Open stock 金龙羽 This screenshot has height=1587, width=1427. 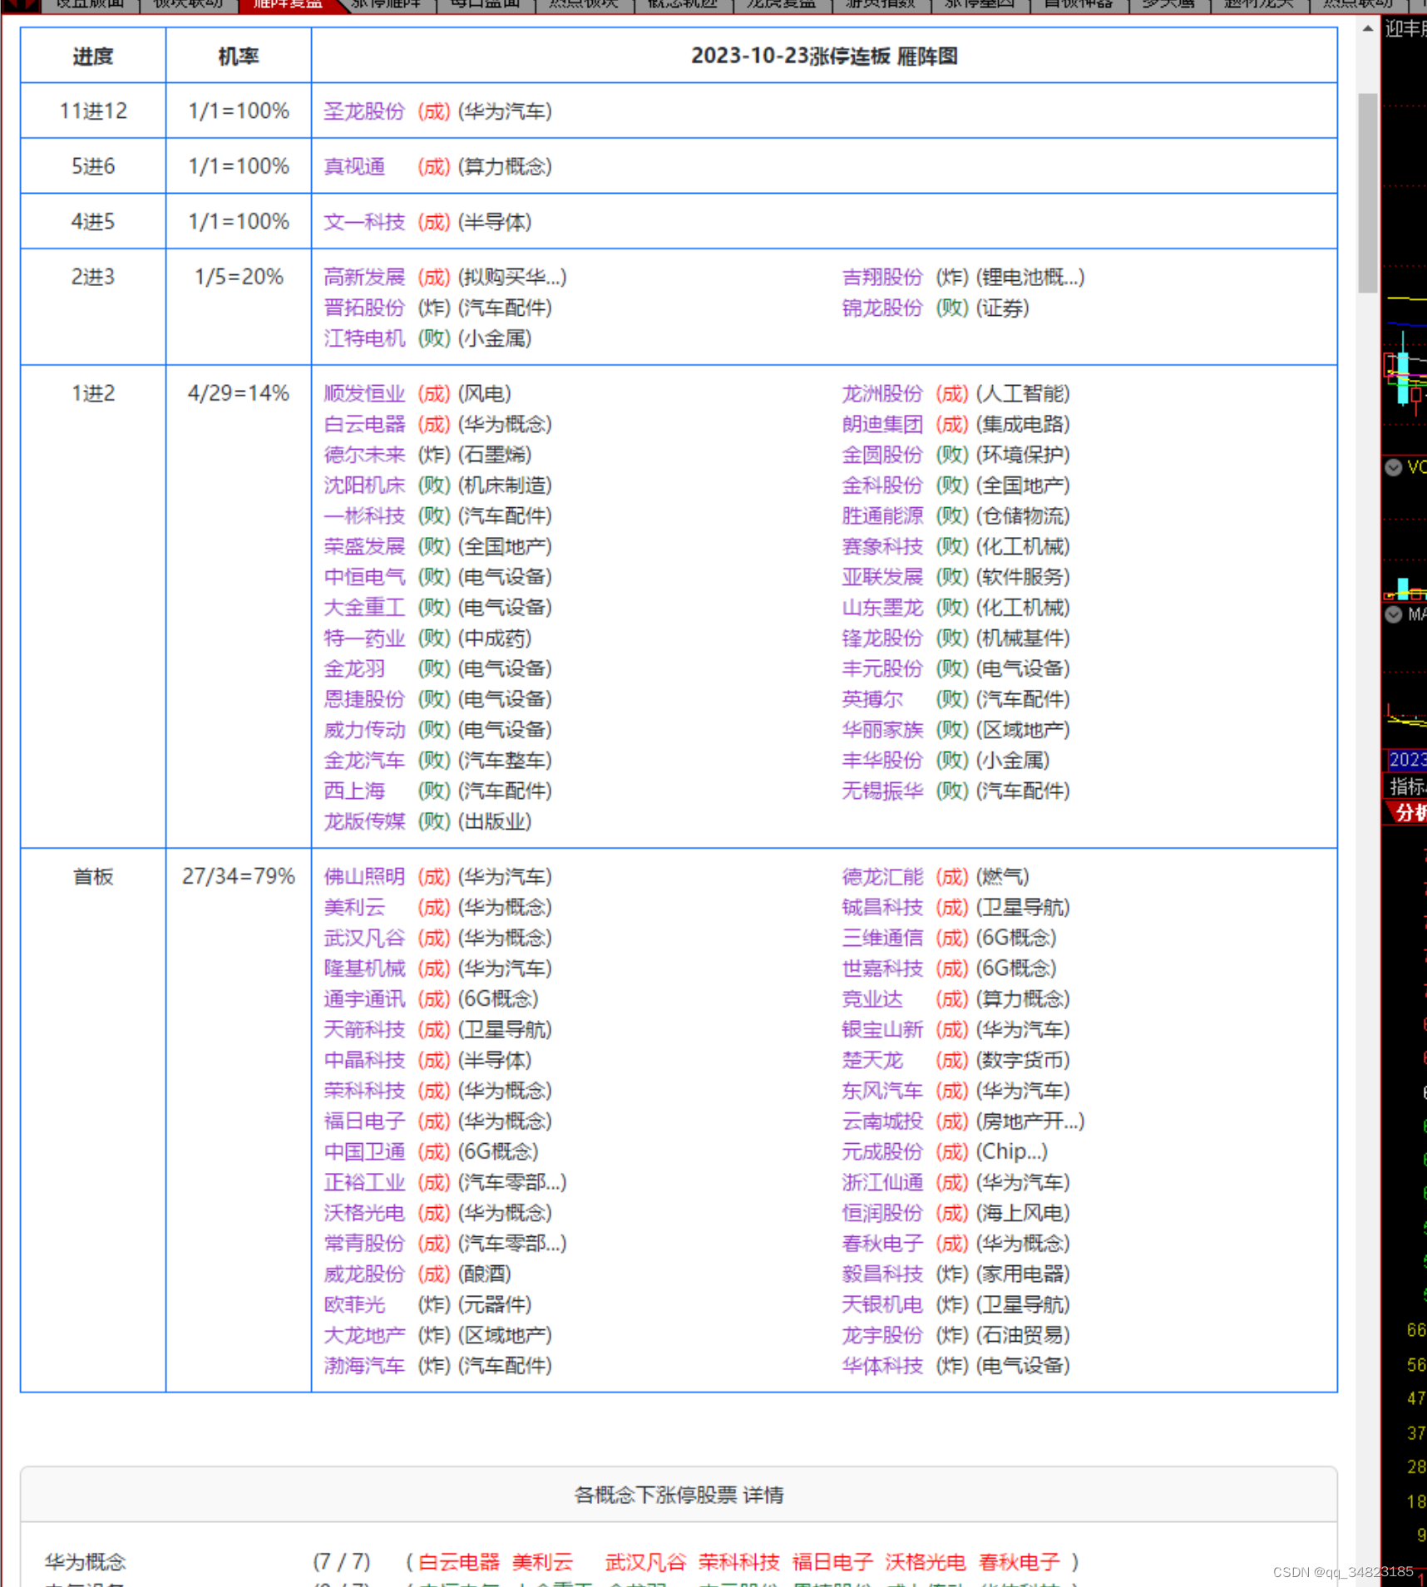click(x=354, y=669)
